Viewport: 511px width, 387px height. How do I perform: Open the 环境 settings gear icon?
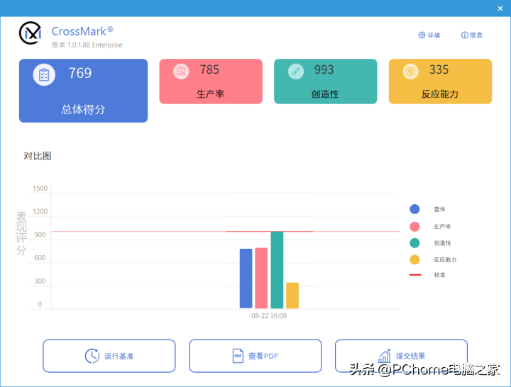(422, 35)
